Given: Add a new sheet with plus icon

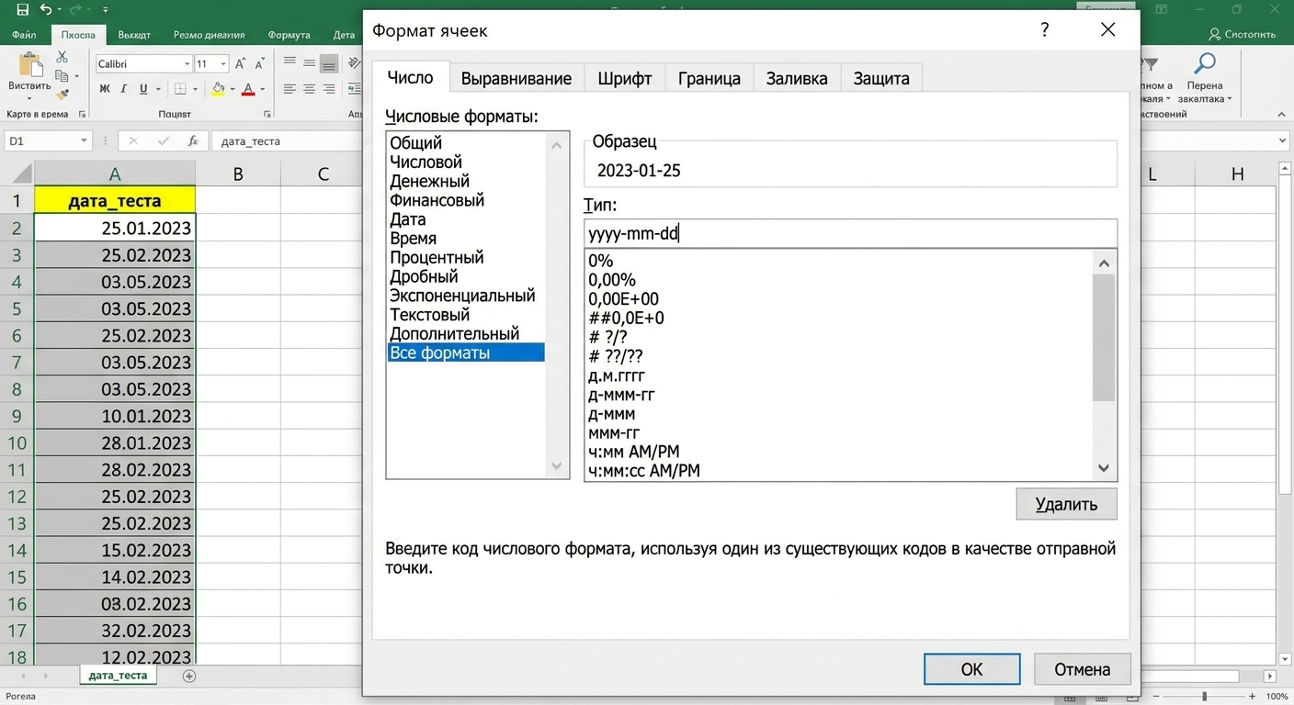Looking at the screenshot, I should (189, 676).
